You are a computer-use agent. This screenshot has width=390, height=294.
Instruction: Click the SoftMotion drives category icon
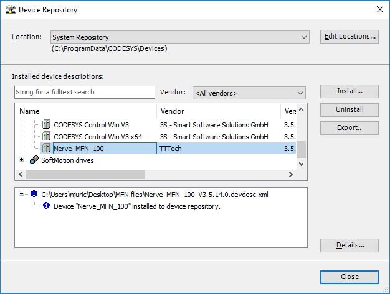click(34, 160)
